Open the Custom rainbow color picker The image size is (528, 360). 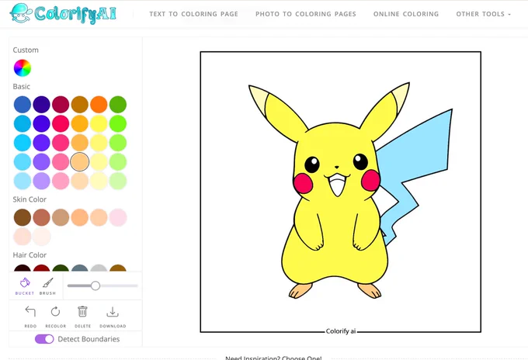point(23,68)
